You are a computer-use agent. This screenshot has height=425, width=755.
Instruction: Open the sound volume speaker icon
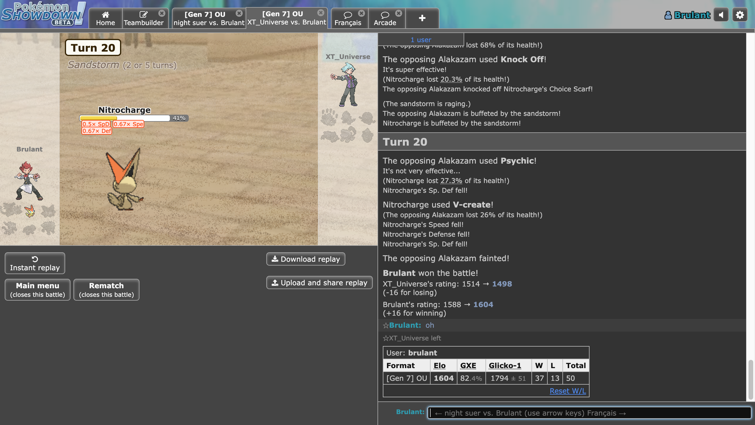(721, 15)
